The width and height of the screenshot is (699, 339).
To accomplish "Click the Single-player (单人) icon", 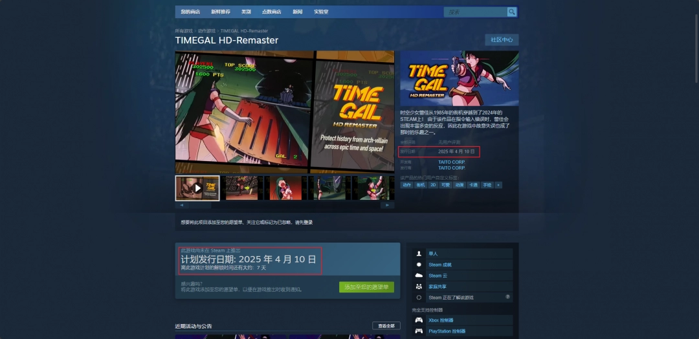I will coord(419,254).
